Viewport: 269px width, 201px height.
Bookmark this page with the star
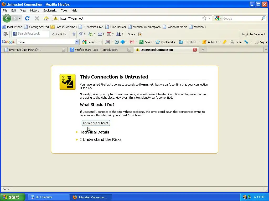pos(204,18)
